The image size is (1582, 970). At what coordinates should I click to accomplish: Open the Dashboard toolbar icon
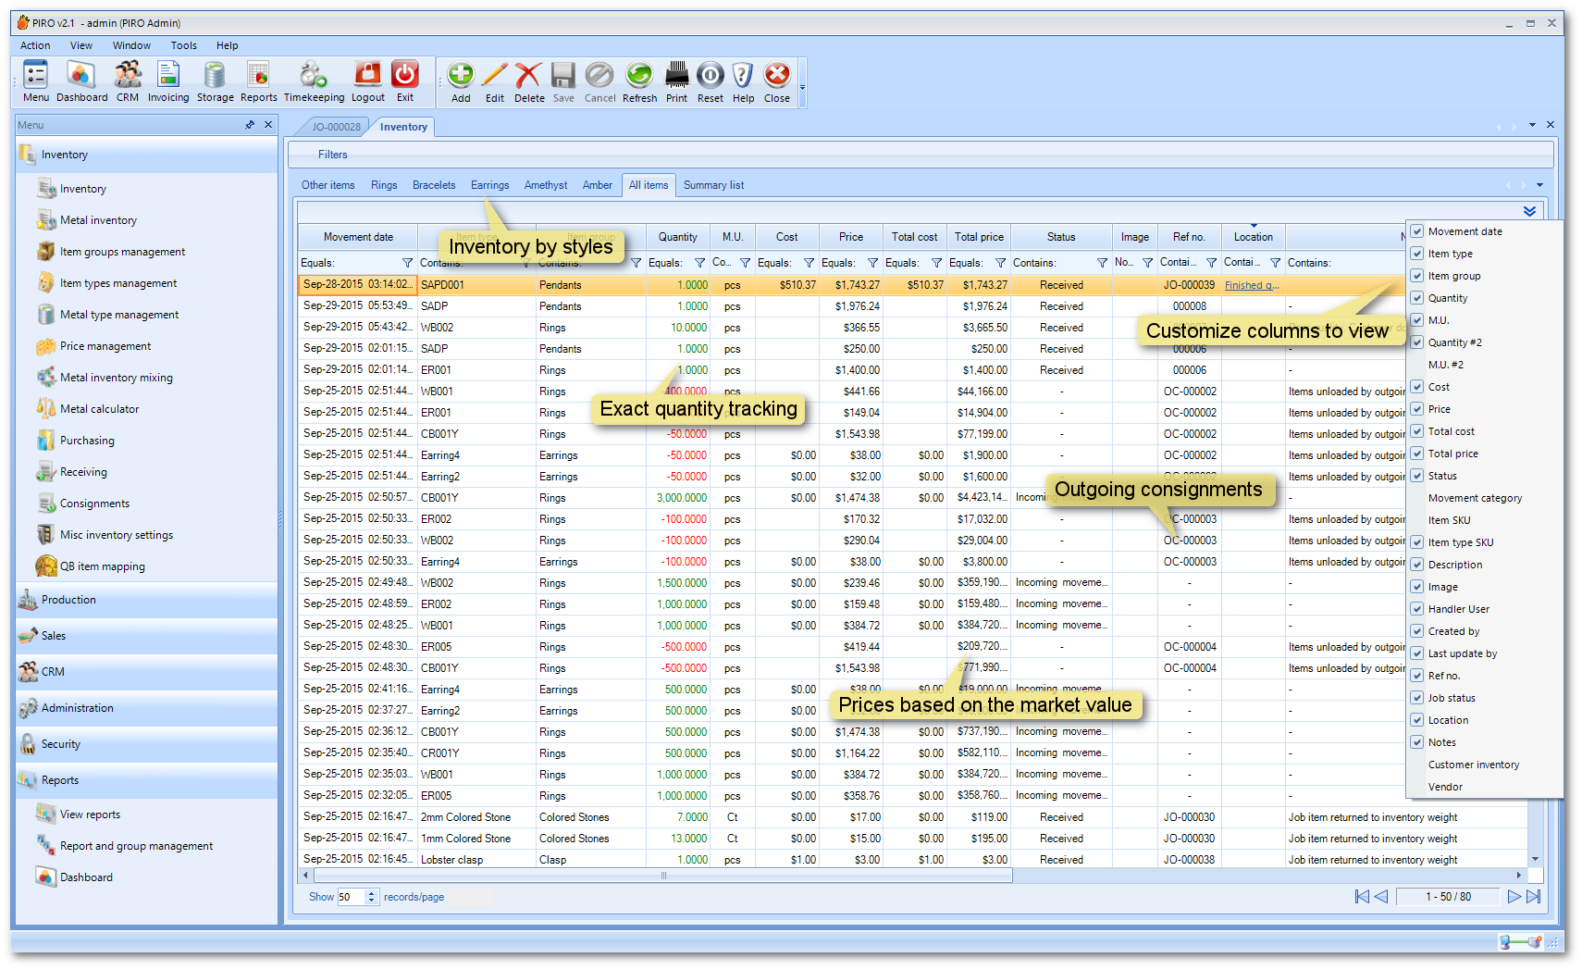(x=81, y=81)
